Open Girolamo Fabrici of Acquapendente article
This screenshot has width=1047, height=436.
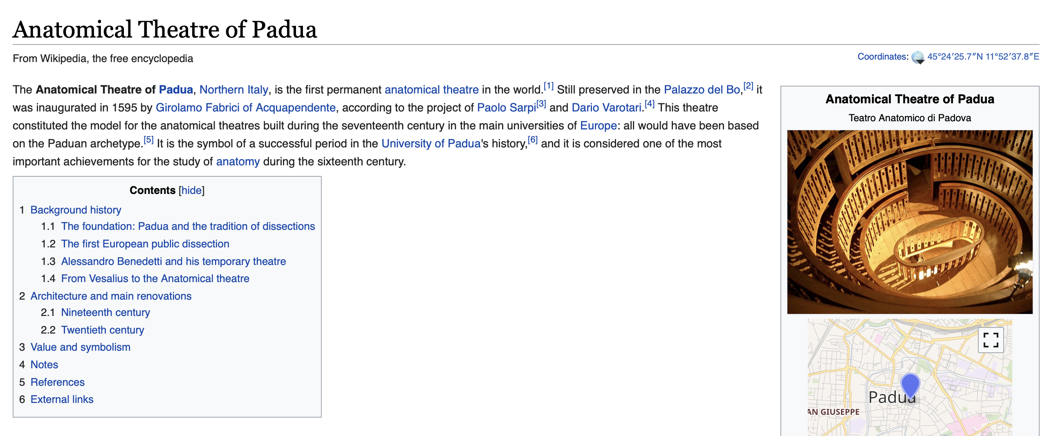tap(245, 108)
